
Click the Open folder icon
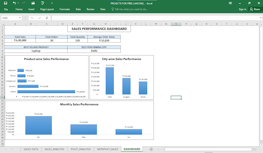(x=33, y=3)
